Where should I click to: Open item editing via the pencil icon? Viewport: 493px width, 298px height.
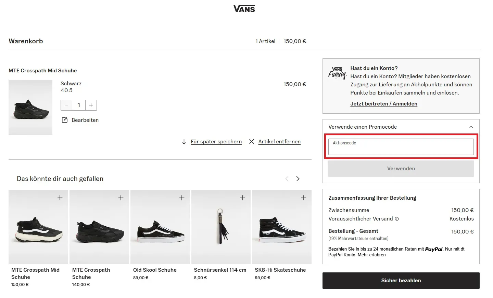click(65, 120)
